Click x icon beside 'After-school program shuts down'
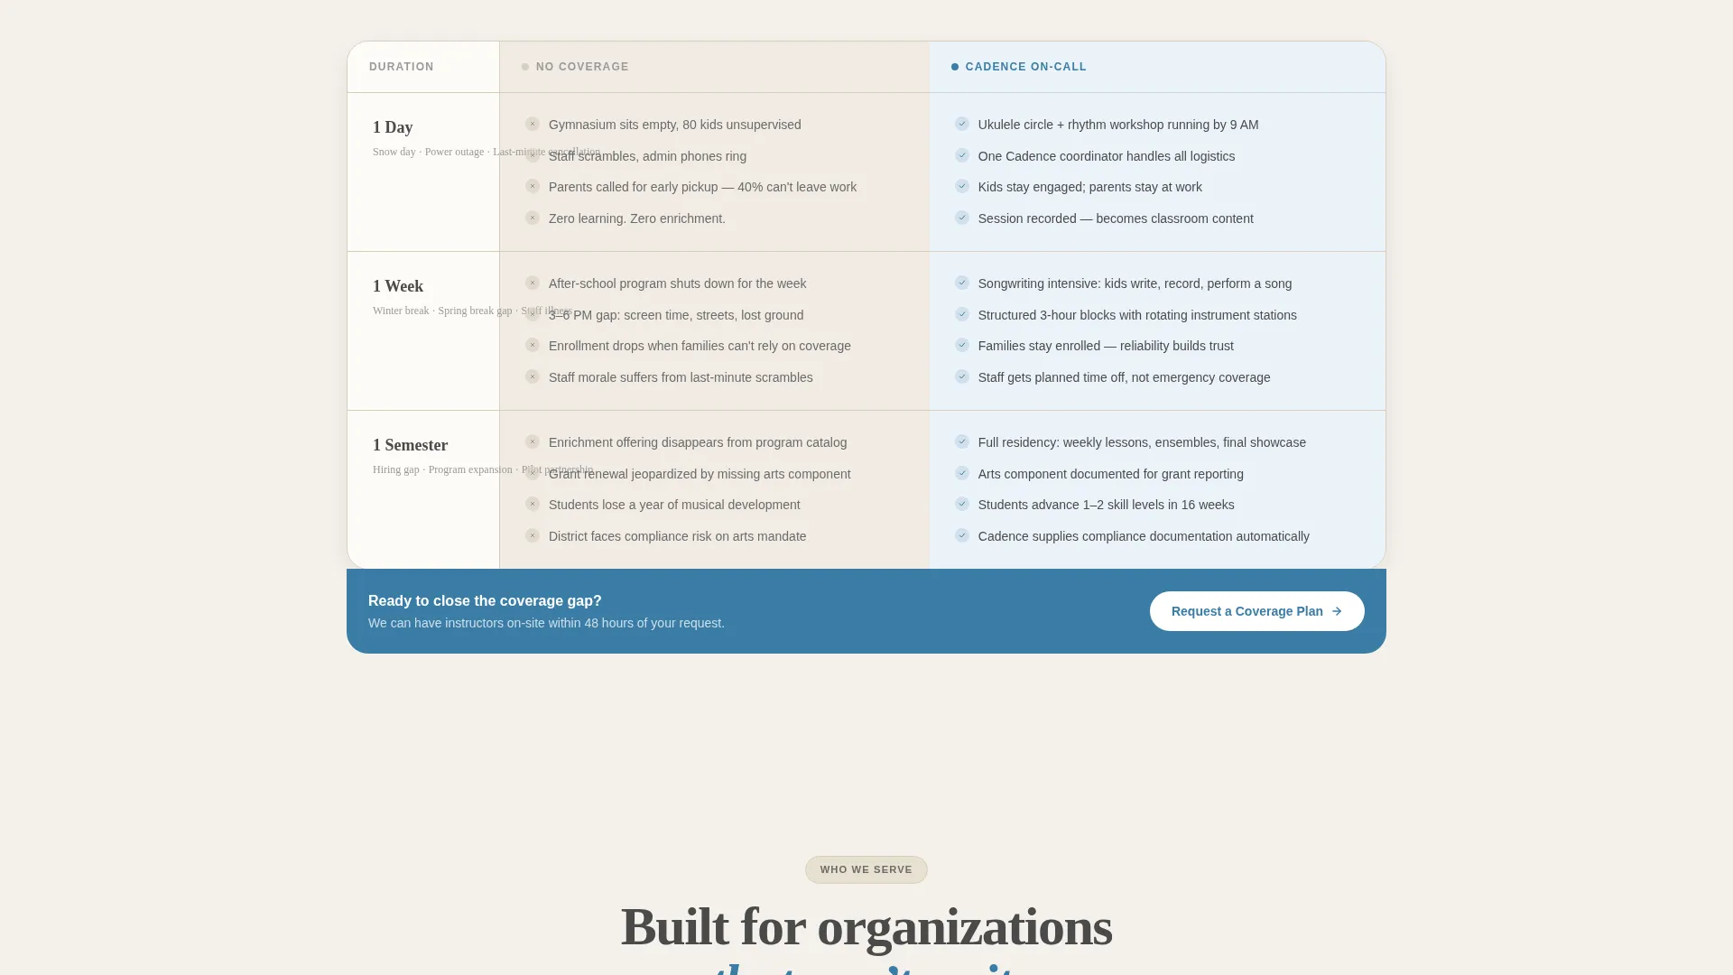This screenshot has width=1733, height=975. click(533, 283)
